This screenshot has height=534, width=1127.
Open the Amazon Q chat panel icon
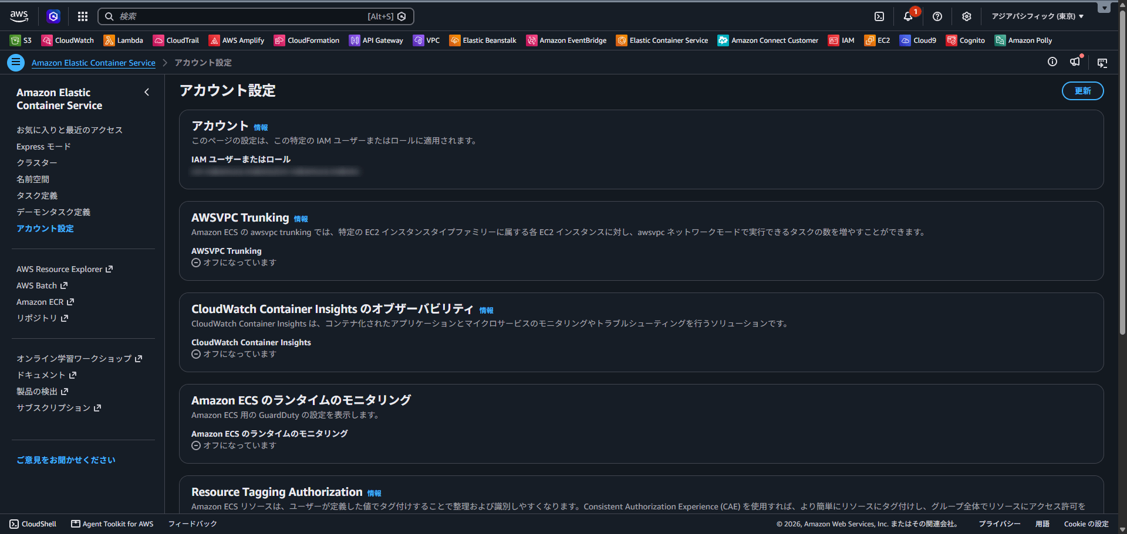pos(1102,63)
